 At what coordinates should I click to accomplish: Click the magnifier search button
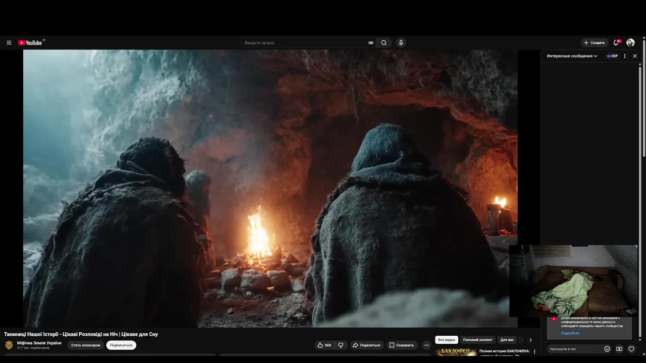coord(384,43)
